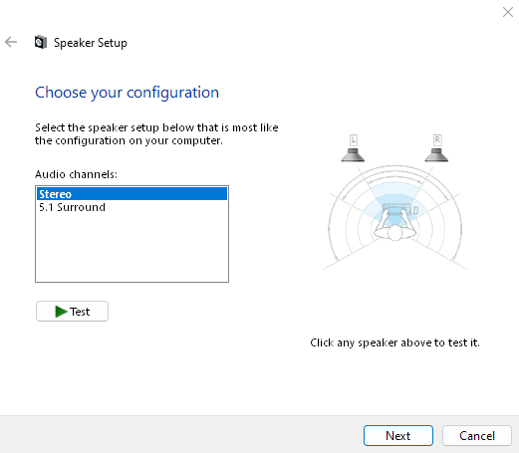Screen dimensions: 519x453
Task: Click the keyboard graphic in front of listener
Action: pyautogui.click(x=397, y=210)
